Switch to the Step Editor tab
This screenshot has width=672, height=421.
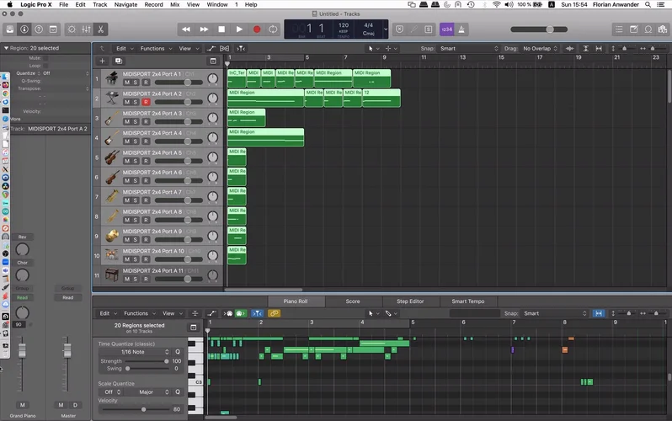point(410,301)
